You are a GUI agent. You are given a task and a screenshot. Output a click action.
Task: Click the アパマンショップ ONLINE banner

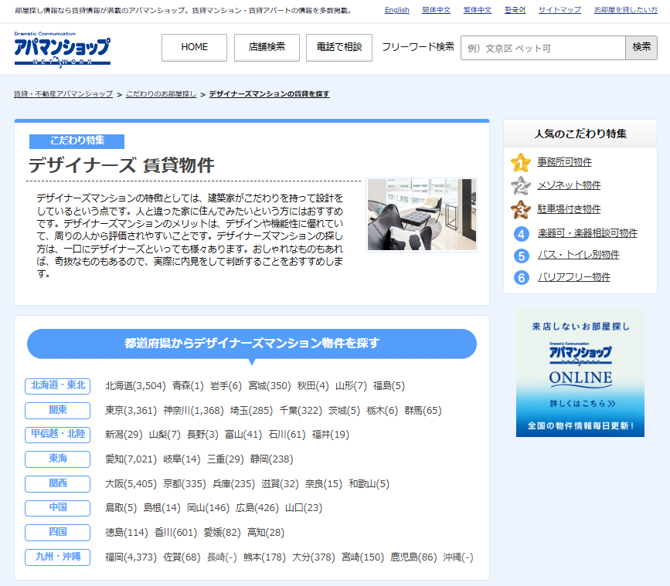point(580,373)
